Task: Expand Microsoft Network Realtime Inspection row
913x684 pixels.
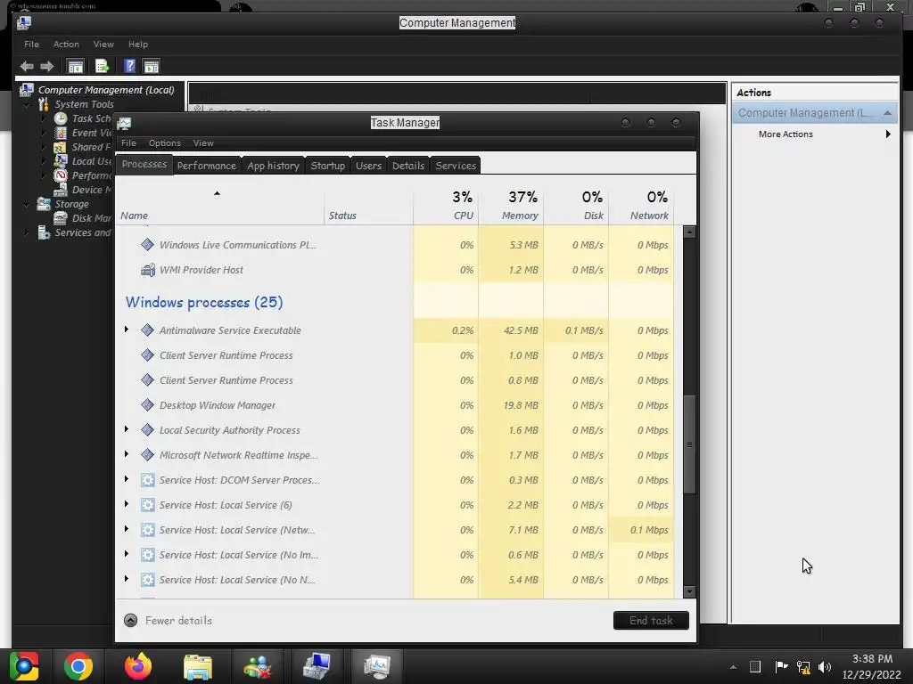Action: tap(127, 454)
